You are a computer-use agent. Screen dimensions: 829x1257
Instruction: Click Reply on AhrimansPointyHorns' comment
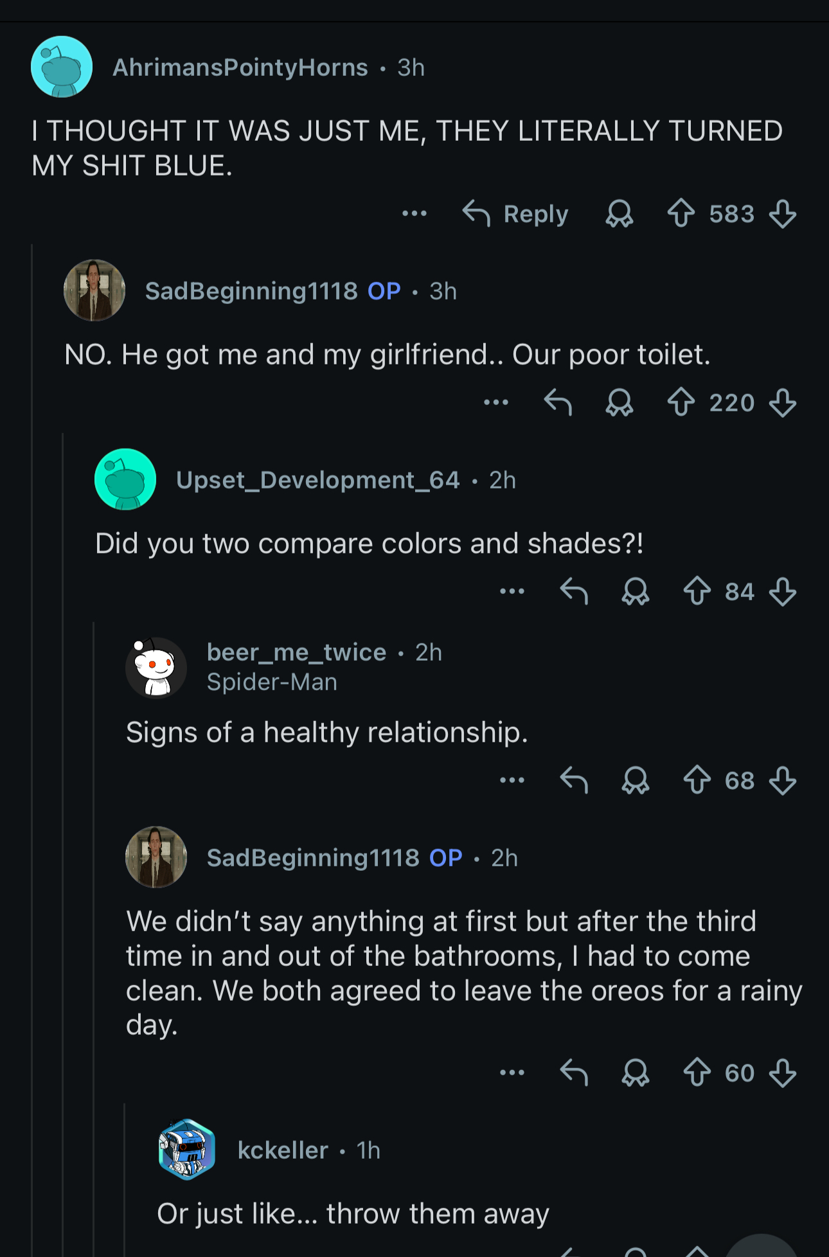coord(516,213)
